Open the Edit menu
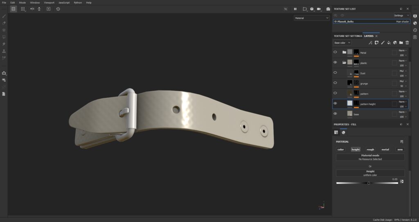 pyautogui.click(x=13, y=3)
